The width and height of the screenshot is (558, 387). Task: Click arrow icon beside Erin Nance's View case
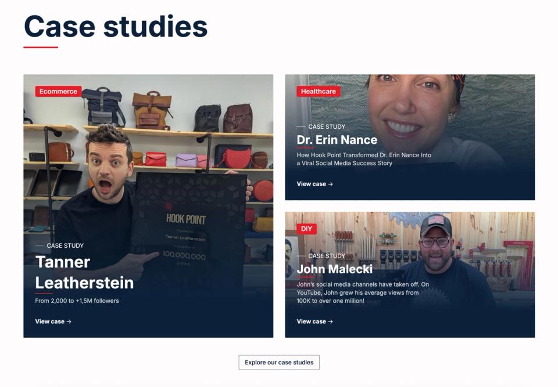click(330, 184)
